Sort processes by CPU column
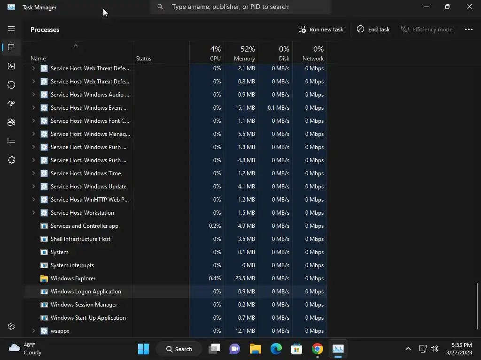Image resolution: width=481 pixels, height=360 pixels. pos(207,52)
